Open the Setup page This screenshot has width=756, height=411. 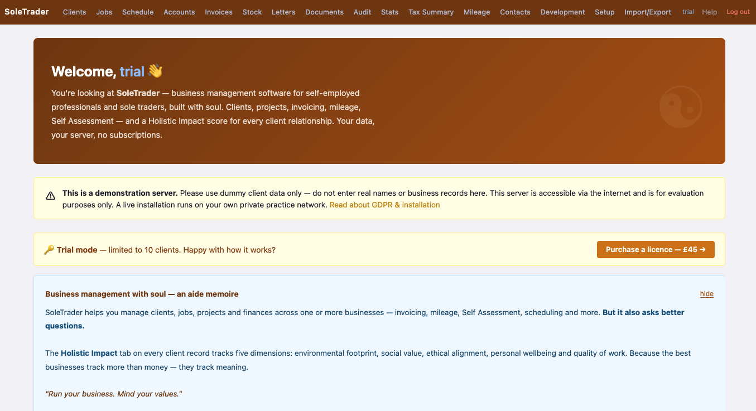[x=605, y=12]
